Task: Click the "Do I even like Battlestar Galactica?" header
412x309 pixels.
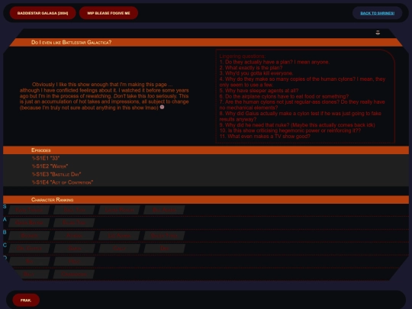Action: [x=206, y=42]
